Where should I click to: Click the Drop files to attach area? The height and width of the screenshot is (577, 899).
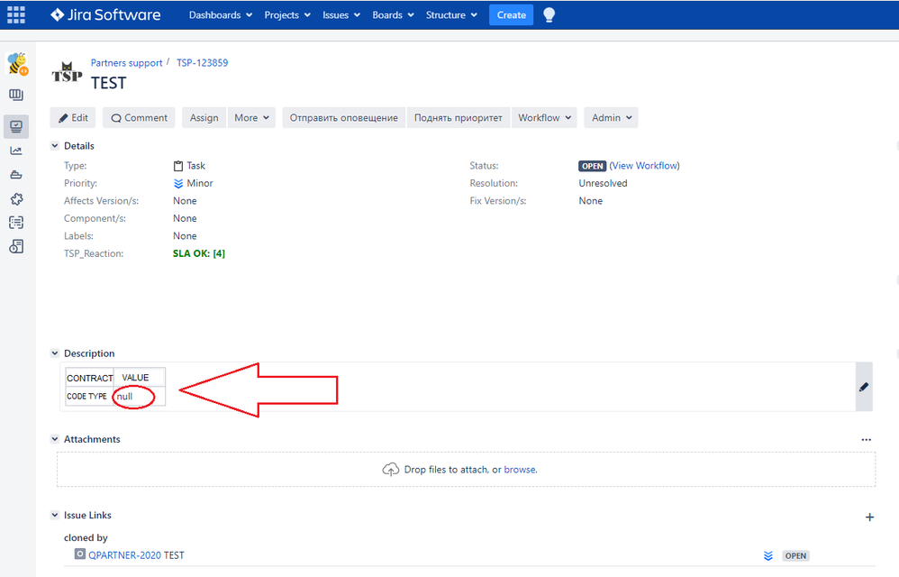tap(466, 469)
